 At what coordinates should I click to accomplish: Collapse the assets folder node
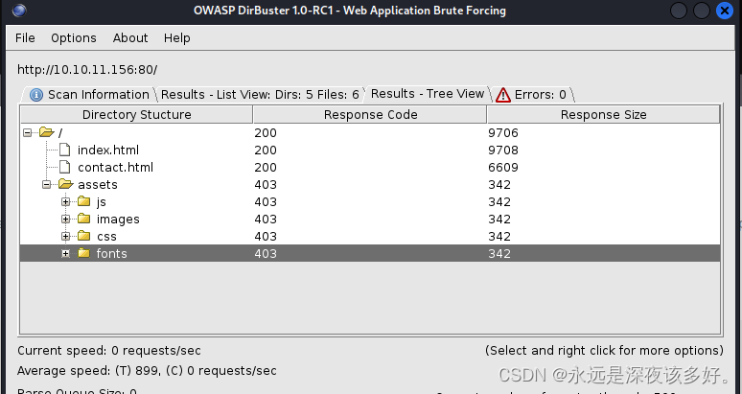(46, 184)
